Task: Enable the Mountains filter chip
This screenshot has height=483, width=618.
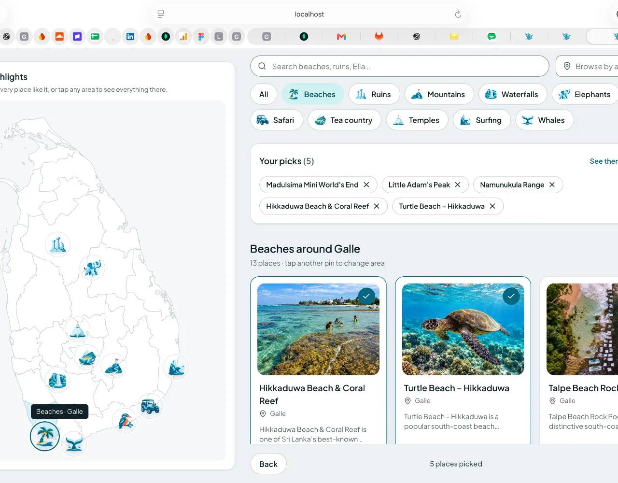Action: [x=439, y=94]
